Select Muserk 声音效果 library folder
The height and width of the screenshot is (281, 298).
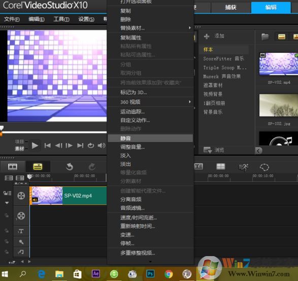tap(222, 77)
